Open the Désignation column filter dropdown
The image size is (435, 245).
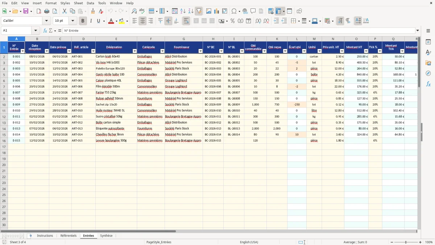coord(134,51)
